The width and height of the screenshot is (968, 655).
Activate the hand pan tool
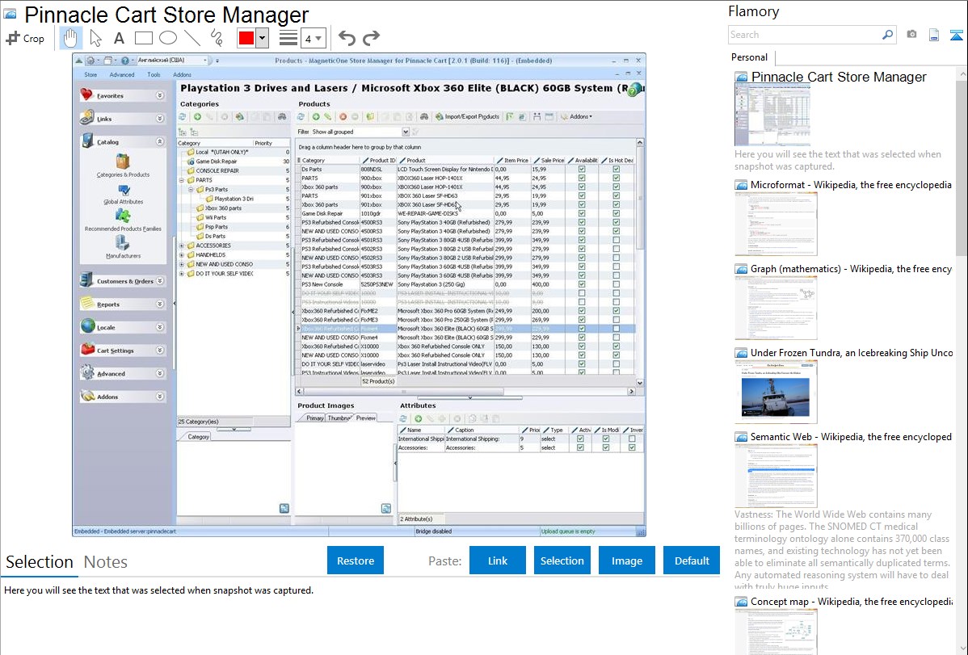71,38
